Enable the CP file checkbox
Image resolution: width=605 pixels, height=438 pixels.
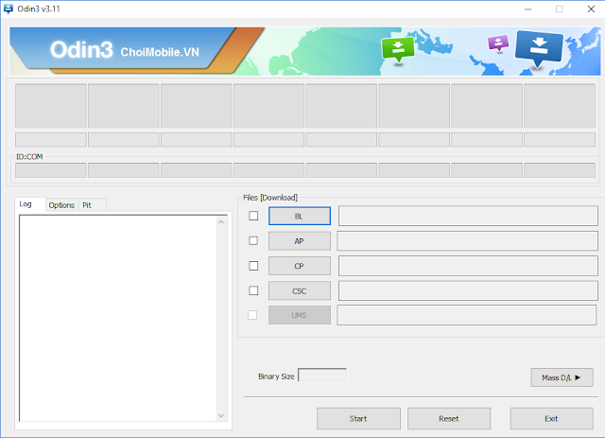pos(253,266)
